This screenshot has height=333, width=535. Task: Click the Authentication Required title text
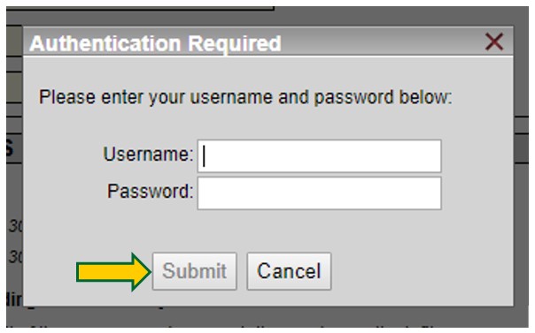click(155, 43)
